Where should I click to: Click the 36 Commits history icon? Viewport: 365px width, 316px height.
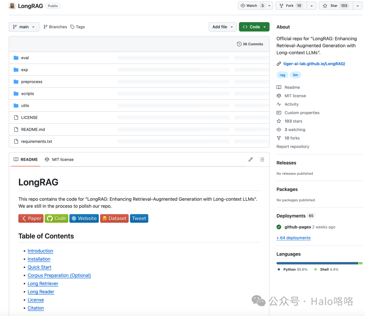(239, 44)
